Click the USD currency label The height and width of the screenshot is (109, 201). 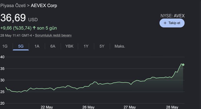pyautogui.click(x=33, y=20)
